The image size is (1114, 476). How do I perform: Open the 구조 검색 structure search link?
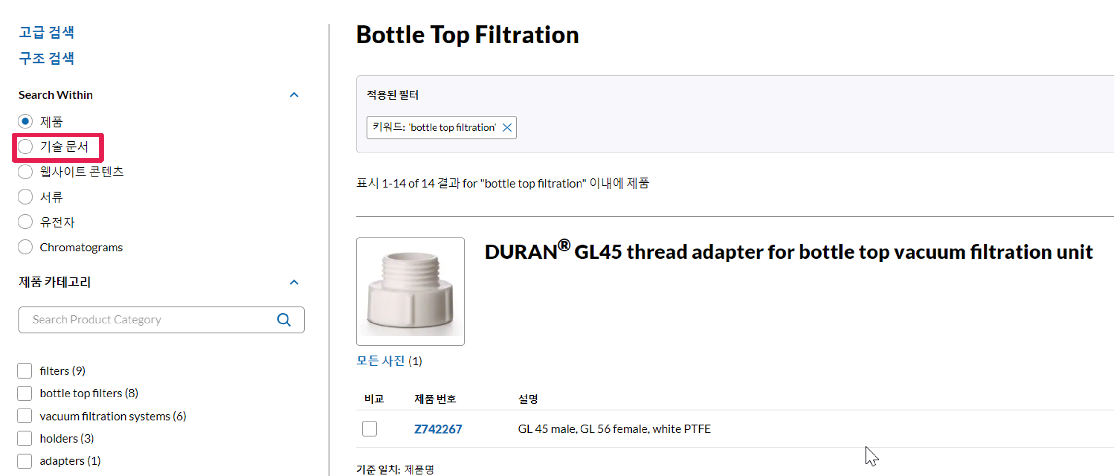(47, 58)
